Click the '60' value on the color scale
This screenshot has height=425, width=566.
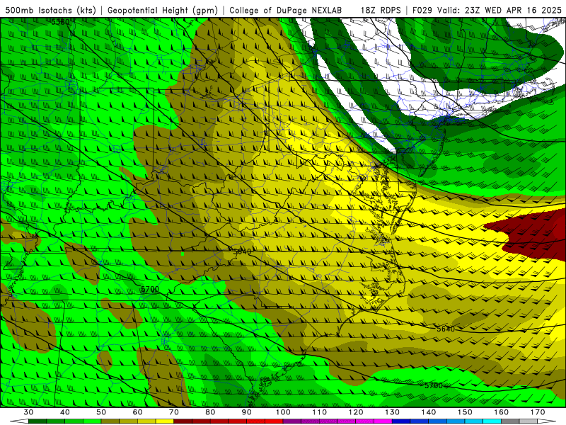[137, 412]
